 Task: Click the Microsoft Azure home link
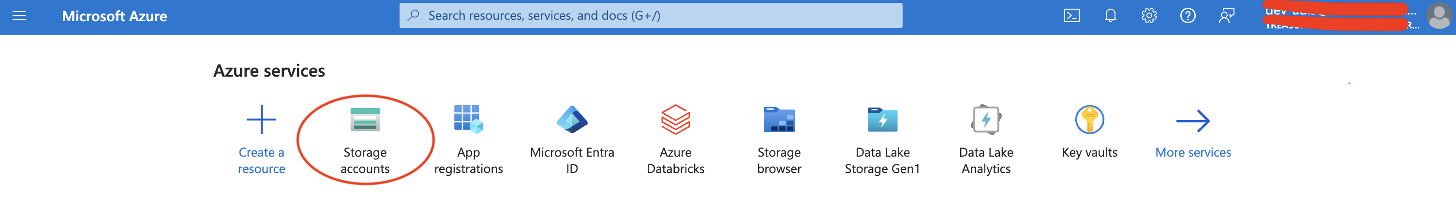(114, 16)
